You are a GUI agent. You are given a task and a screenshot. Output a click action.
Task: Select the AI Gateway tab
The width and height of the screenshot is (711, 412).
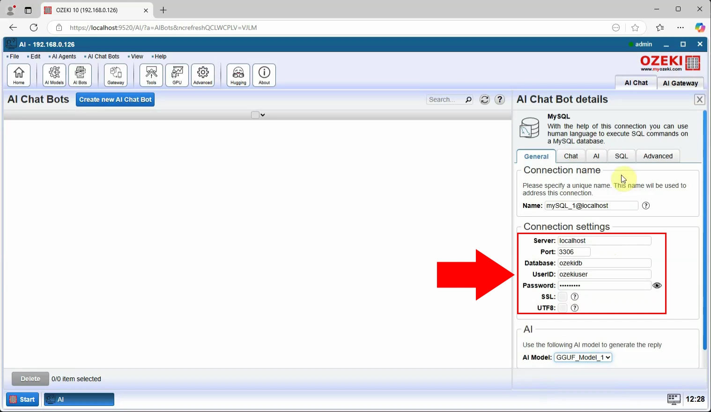pos(681,83)
